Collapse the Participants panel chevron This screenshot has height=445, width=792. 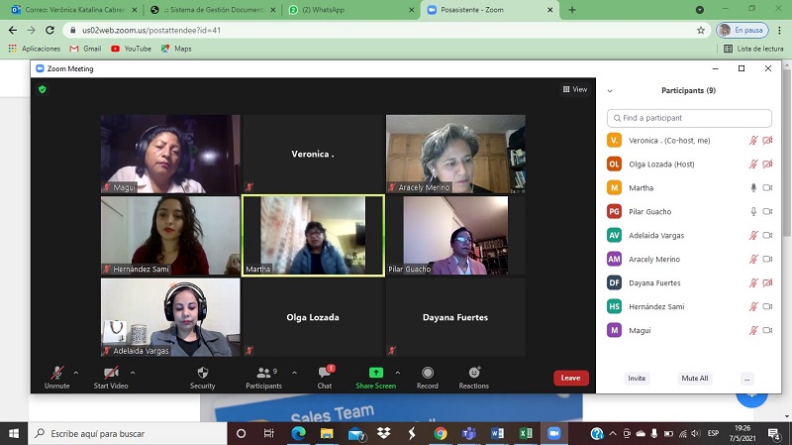tap(610, 91)
